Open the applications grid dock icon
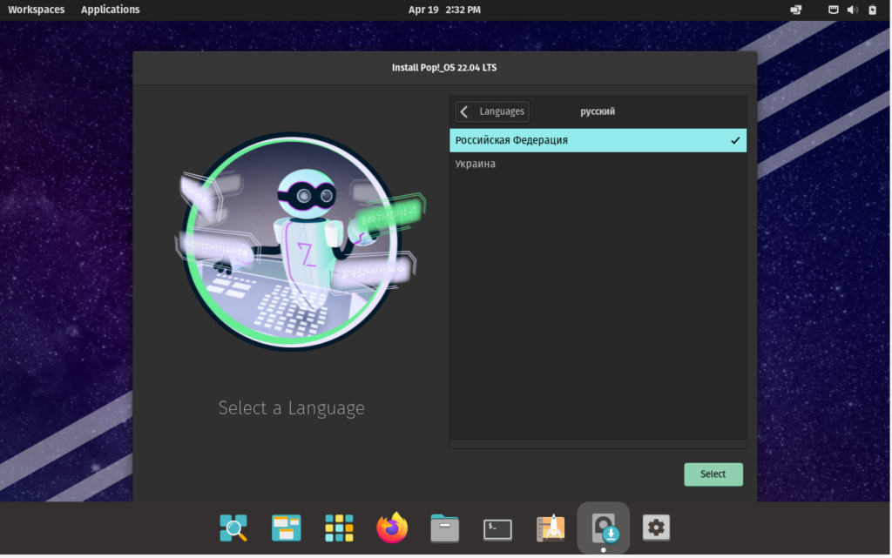This screenshot has height=558, width=892. tap(339, 528)
